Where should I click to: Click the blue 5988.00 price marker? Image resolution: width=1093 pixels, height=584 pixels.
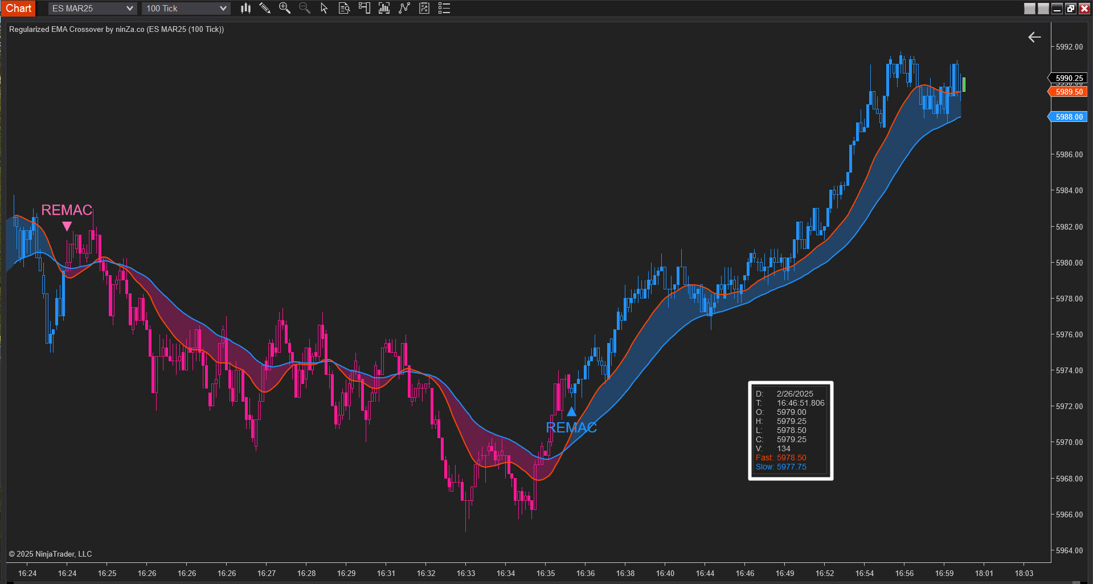coord(1069,117)
